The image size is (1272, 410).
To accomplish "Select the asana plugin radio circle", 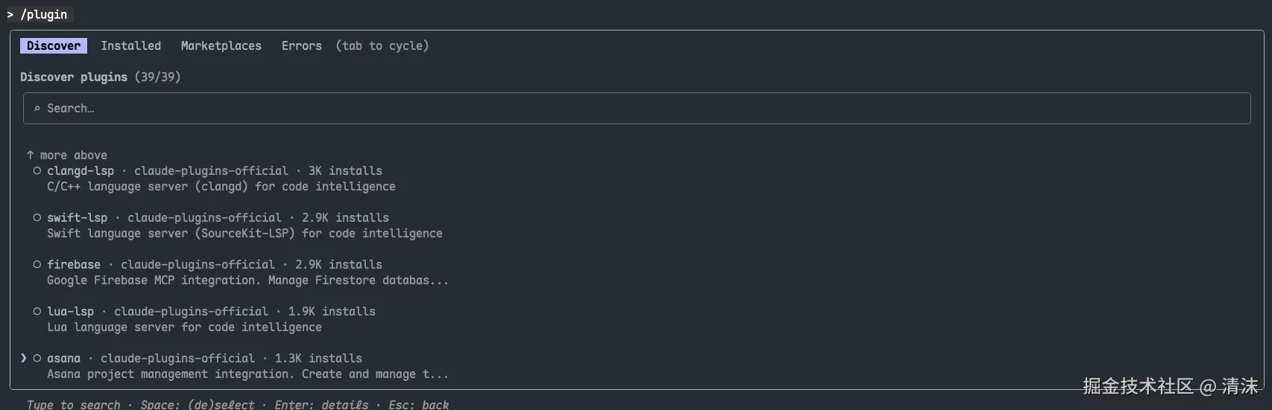I will click(x=37, y=359).
